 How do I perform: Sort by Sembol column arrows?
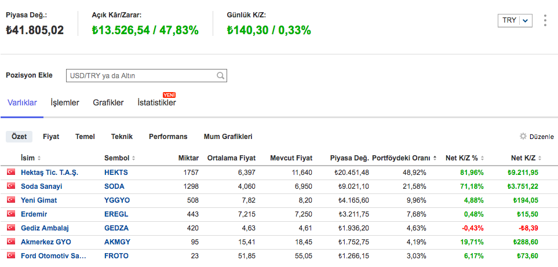133,158
